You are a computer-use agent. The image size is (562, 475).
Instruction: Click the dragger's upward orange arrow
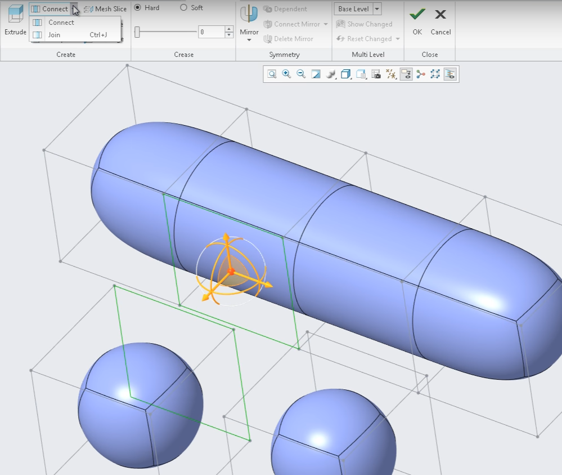[226, 238]
